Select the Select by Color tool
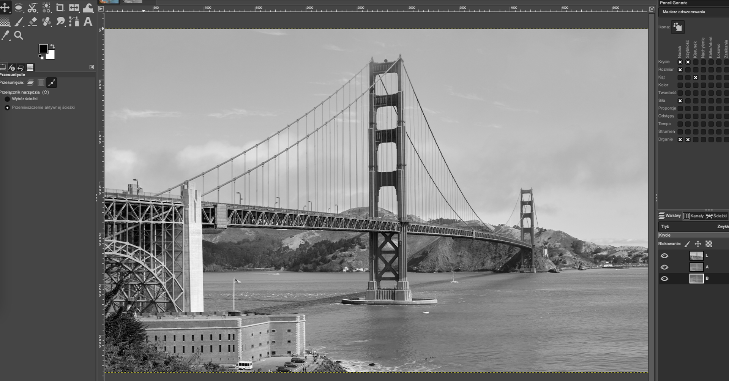 tap(46, 7)
